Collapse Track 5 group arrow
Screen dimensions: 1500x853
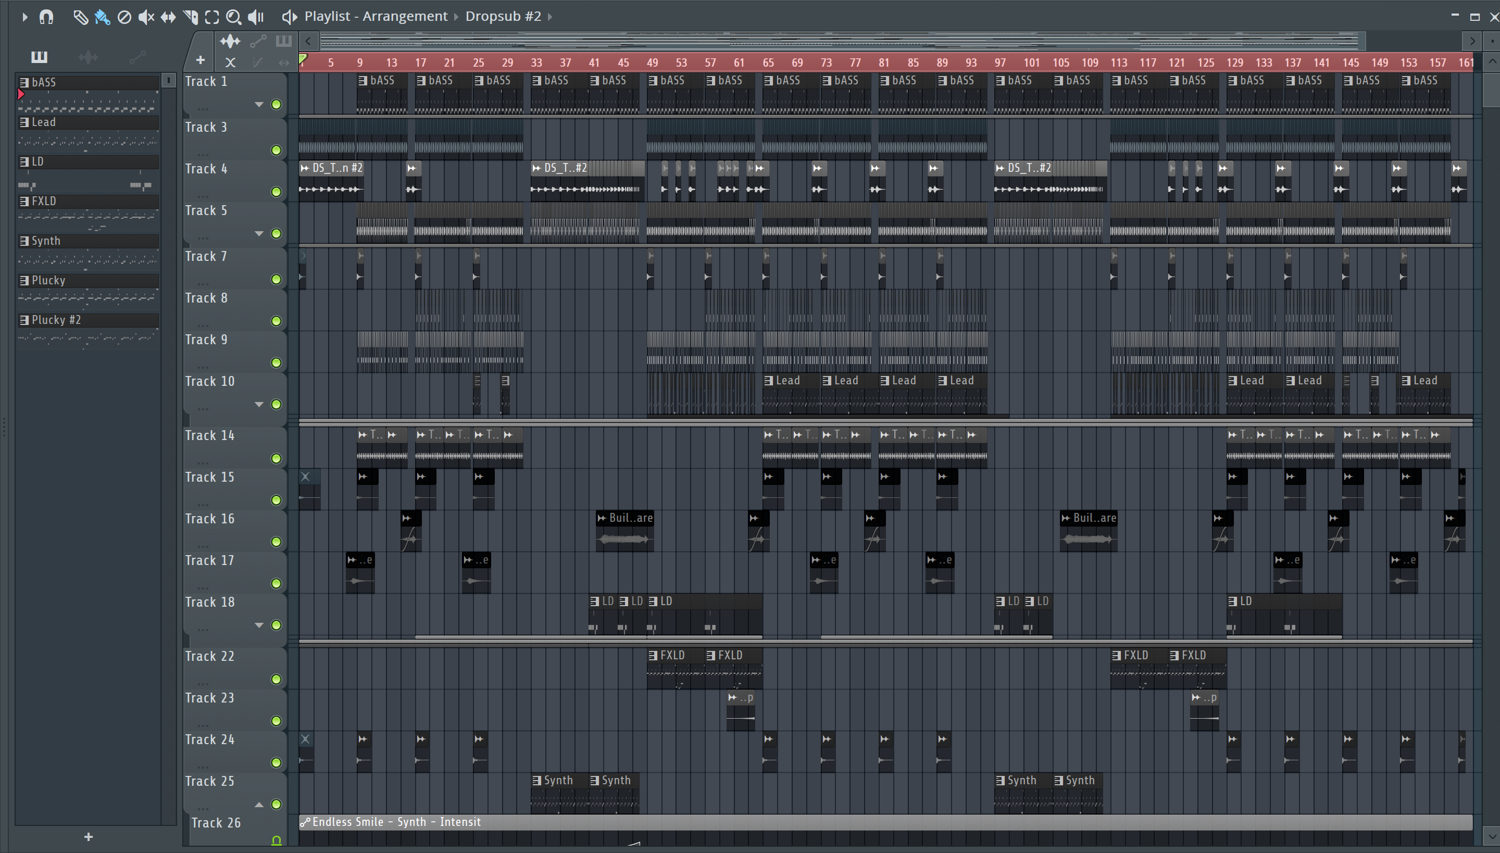click(259, 234)
